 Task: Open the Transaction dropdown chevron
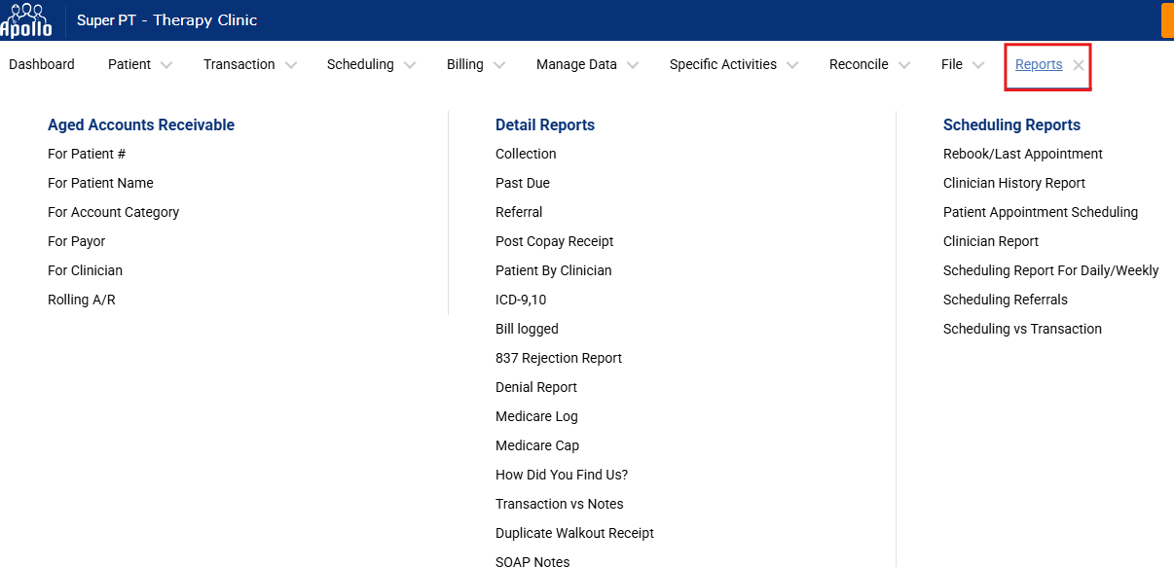(290, 65)
